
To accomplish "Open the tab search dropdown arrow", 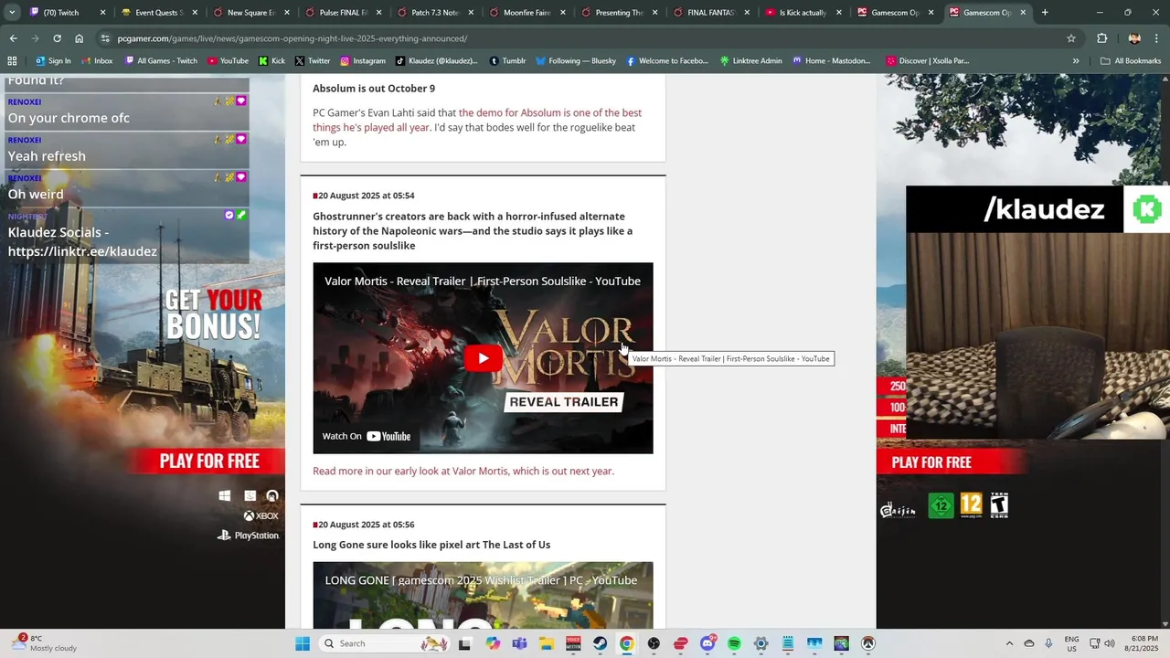I will click(x=12, y=13).
